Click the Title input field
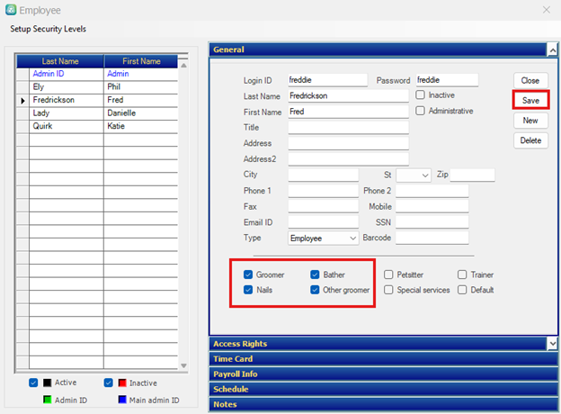This screenshot has width=561, height=414. tap(349, 127)
